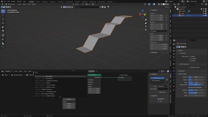The image size is (208, 117).
Task: Click the GeometryNodes modifier icon in breadcrumb
Action: (x=12, y=75)
